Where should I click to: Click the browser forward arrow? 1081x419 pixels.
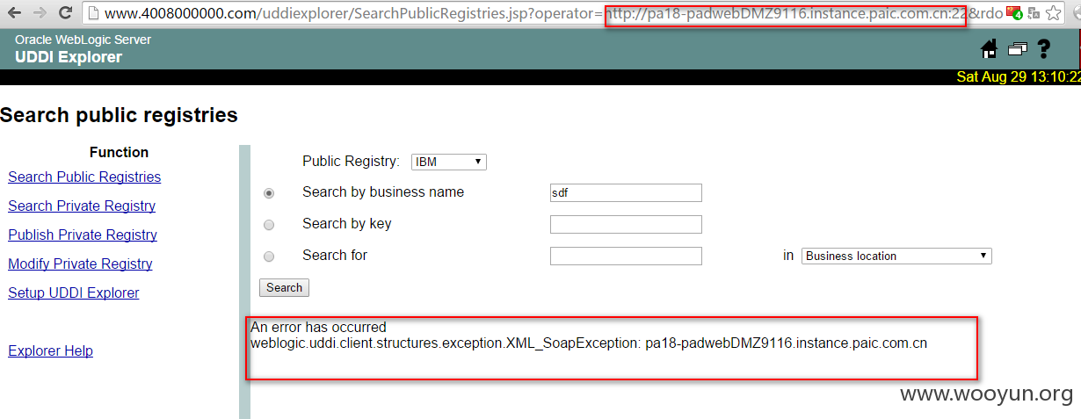pos(40,13)
